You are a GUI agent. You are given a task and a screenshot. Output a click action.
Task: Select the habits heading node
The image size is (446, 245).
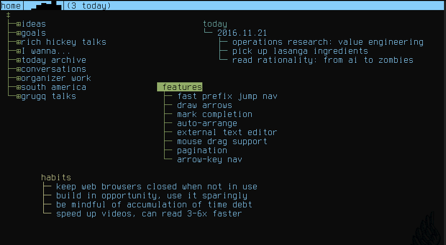pos(56,178)
